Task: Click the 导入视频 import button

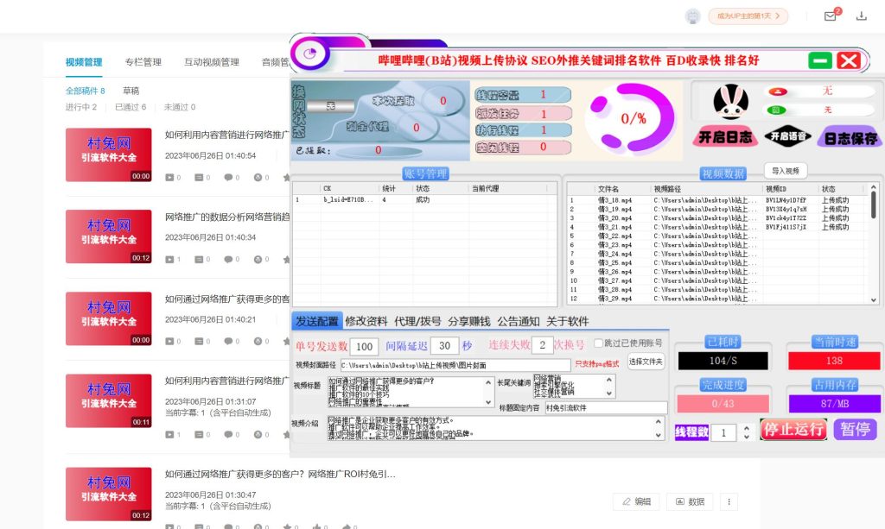Action: tap(785, 171)
